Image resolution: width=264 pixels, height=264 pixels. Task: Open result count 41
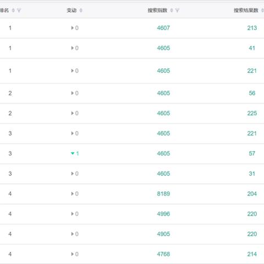tap(252, 48)
